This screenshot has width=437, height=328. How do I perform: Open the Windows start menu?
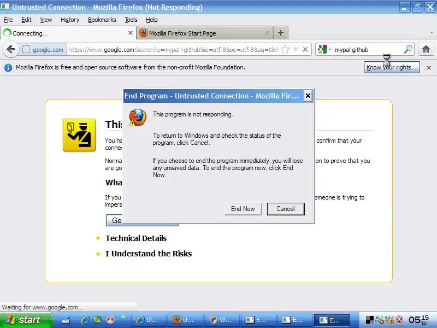[x=26, y=320]
